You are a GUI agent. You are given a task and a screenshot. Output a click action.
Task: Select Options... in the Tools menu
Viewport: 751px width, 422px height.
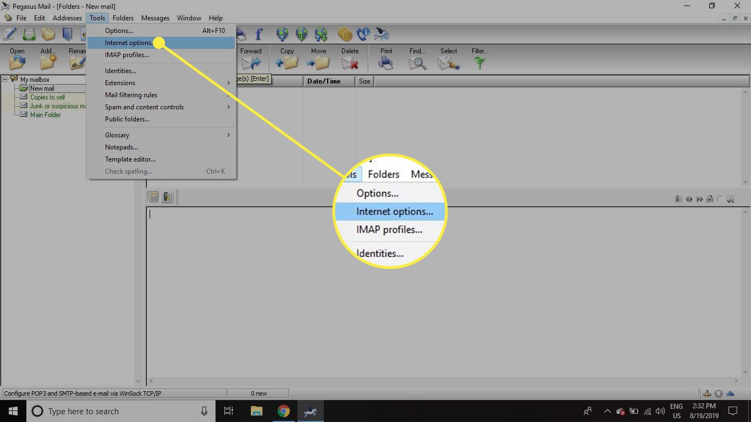point(162,31)
